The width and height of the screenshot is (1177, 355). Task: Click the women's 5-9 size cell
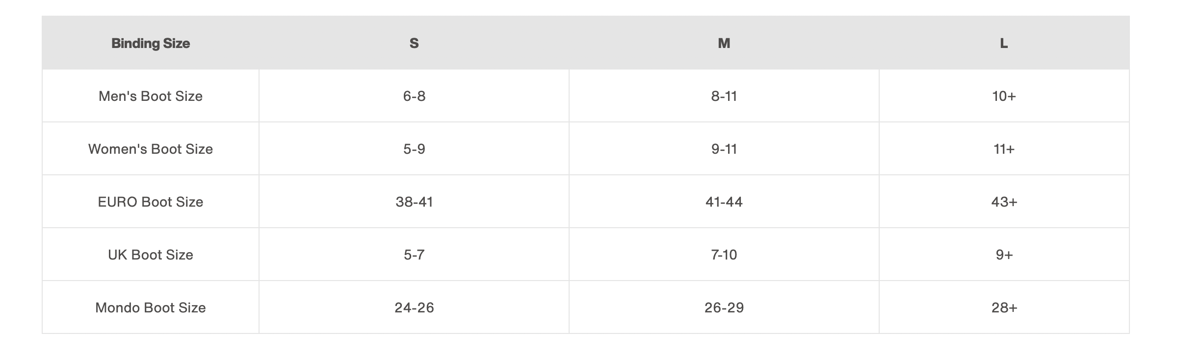[414, 149]
